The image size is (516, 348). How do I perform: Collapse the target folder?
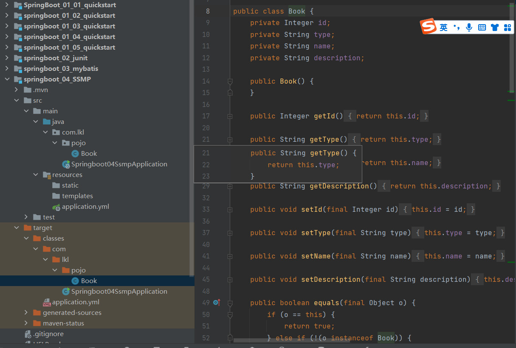coord(17,228)
